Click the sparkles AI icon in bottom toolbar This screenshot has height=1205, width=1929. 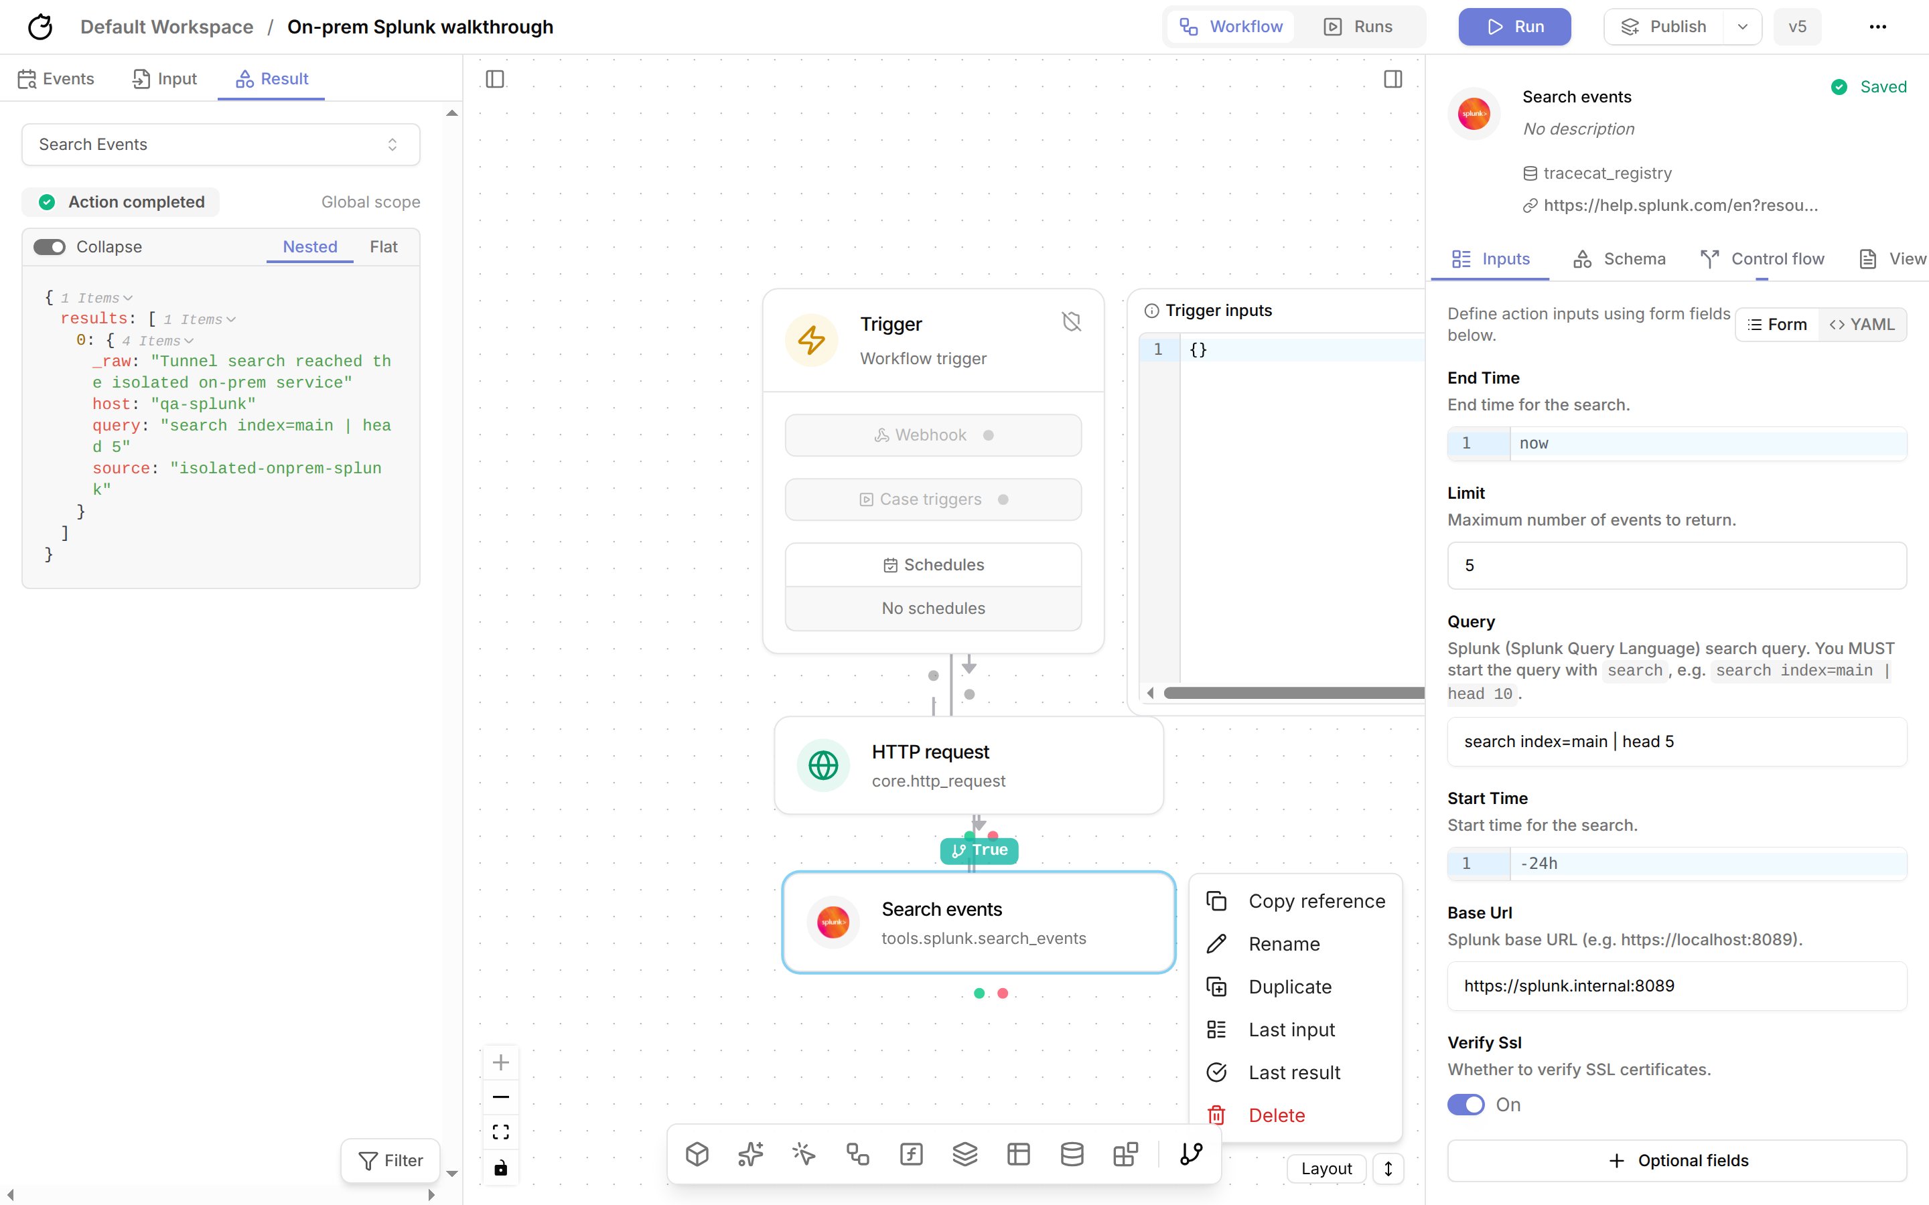coord(750,1153)
